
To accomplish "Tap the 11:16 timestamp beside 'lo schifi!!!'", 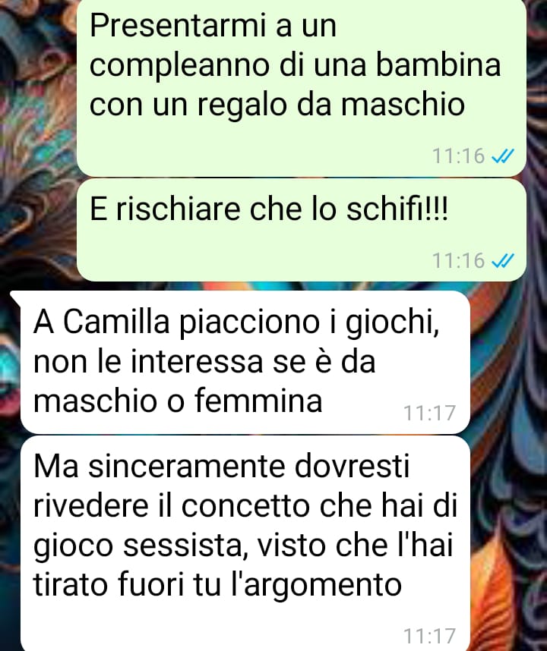I will [458, 261].
